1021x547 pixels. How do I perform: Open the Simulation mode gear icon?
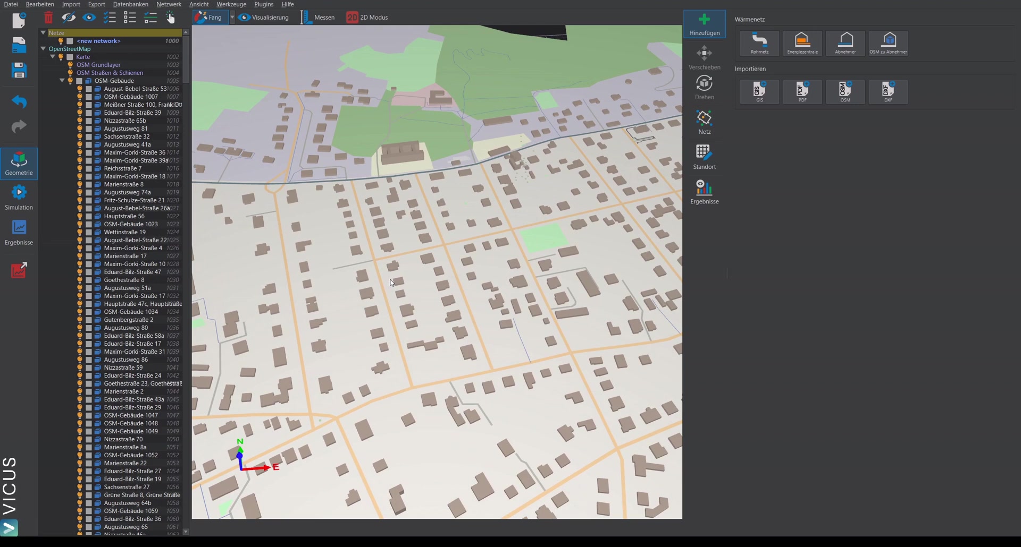pyautogui.click(x=19, y=197)
